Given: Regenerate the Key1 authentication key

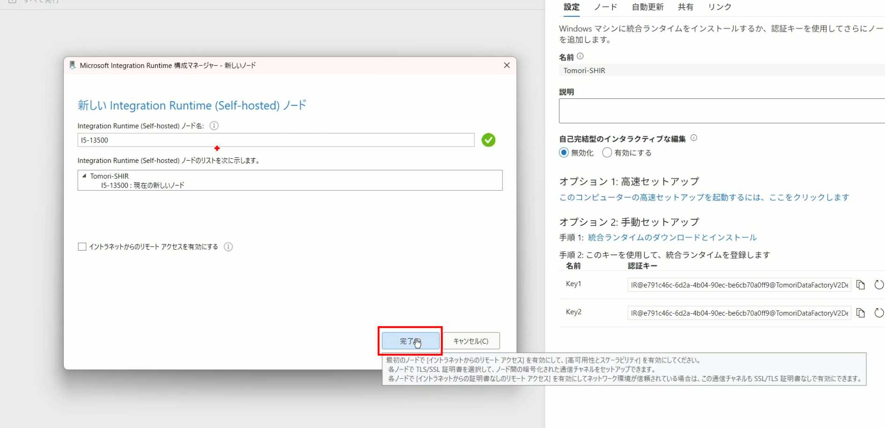Looking at the screenshot, I should (879, 285).
